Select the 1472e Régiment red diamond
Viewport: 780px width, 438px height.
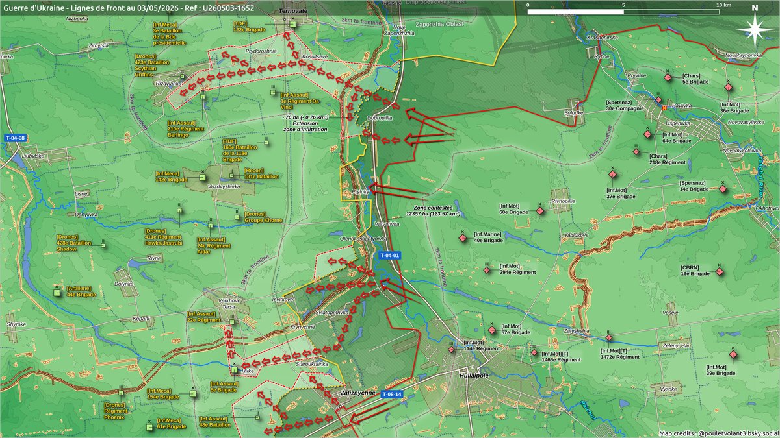coord(608,337)
